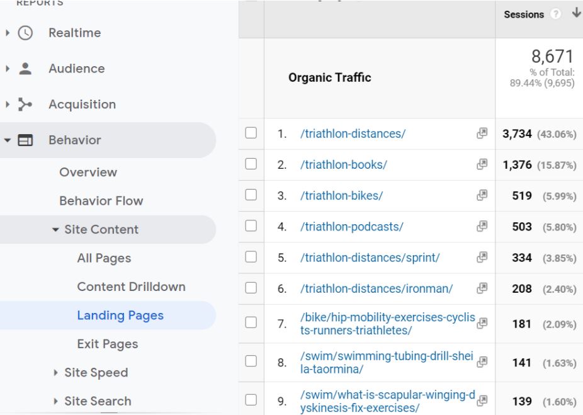The height and width of the screenshot is (415, 583).
Task: Click the Sessions sort descending arrow
Action: 576,13
